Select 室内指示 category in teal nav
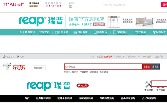This screenshot has height=103, width=167. tap(120, 32)
